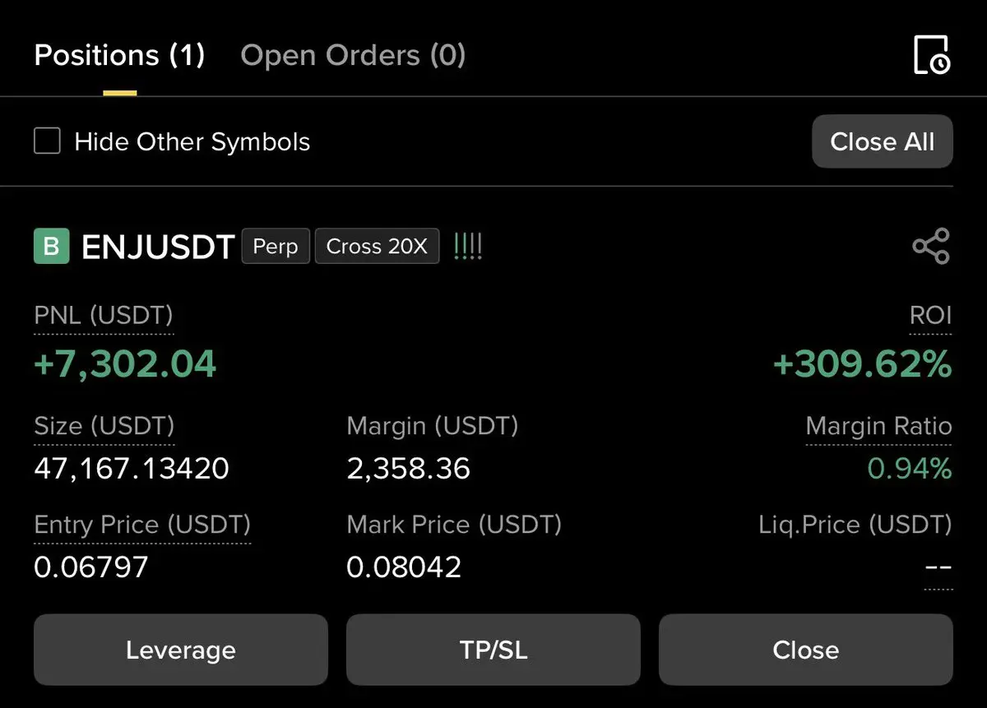The width and height of the screenshot is (987, 708).
Task: Check the Hide Other Symbols checkbox
Action: coord(47,141)
